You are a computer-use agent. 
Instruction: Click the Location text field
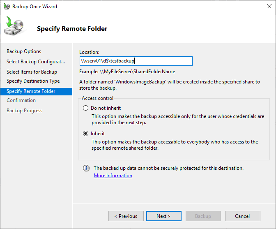click(x=136, y=61)
